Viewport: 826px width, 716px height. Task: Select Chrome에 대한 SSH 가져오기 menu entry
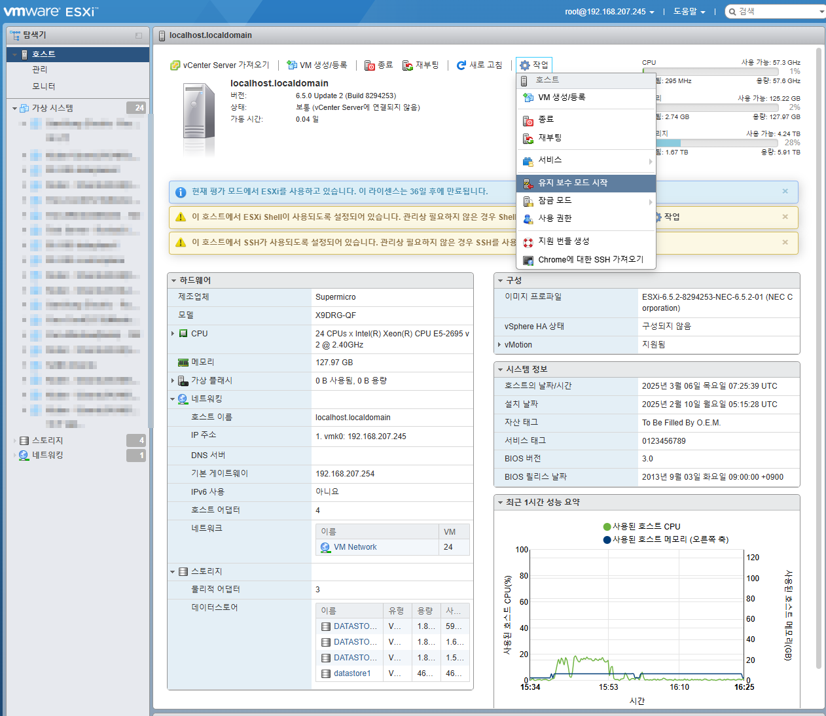tap(586, 260)
